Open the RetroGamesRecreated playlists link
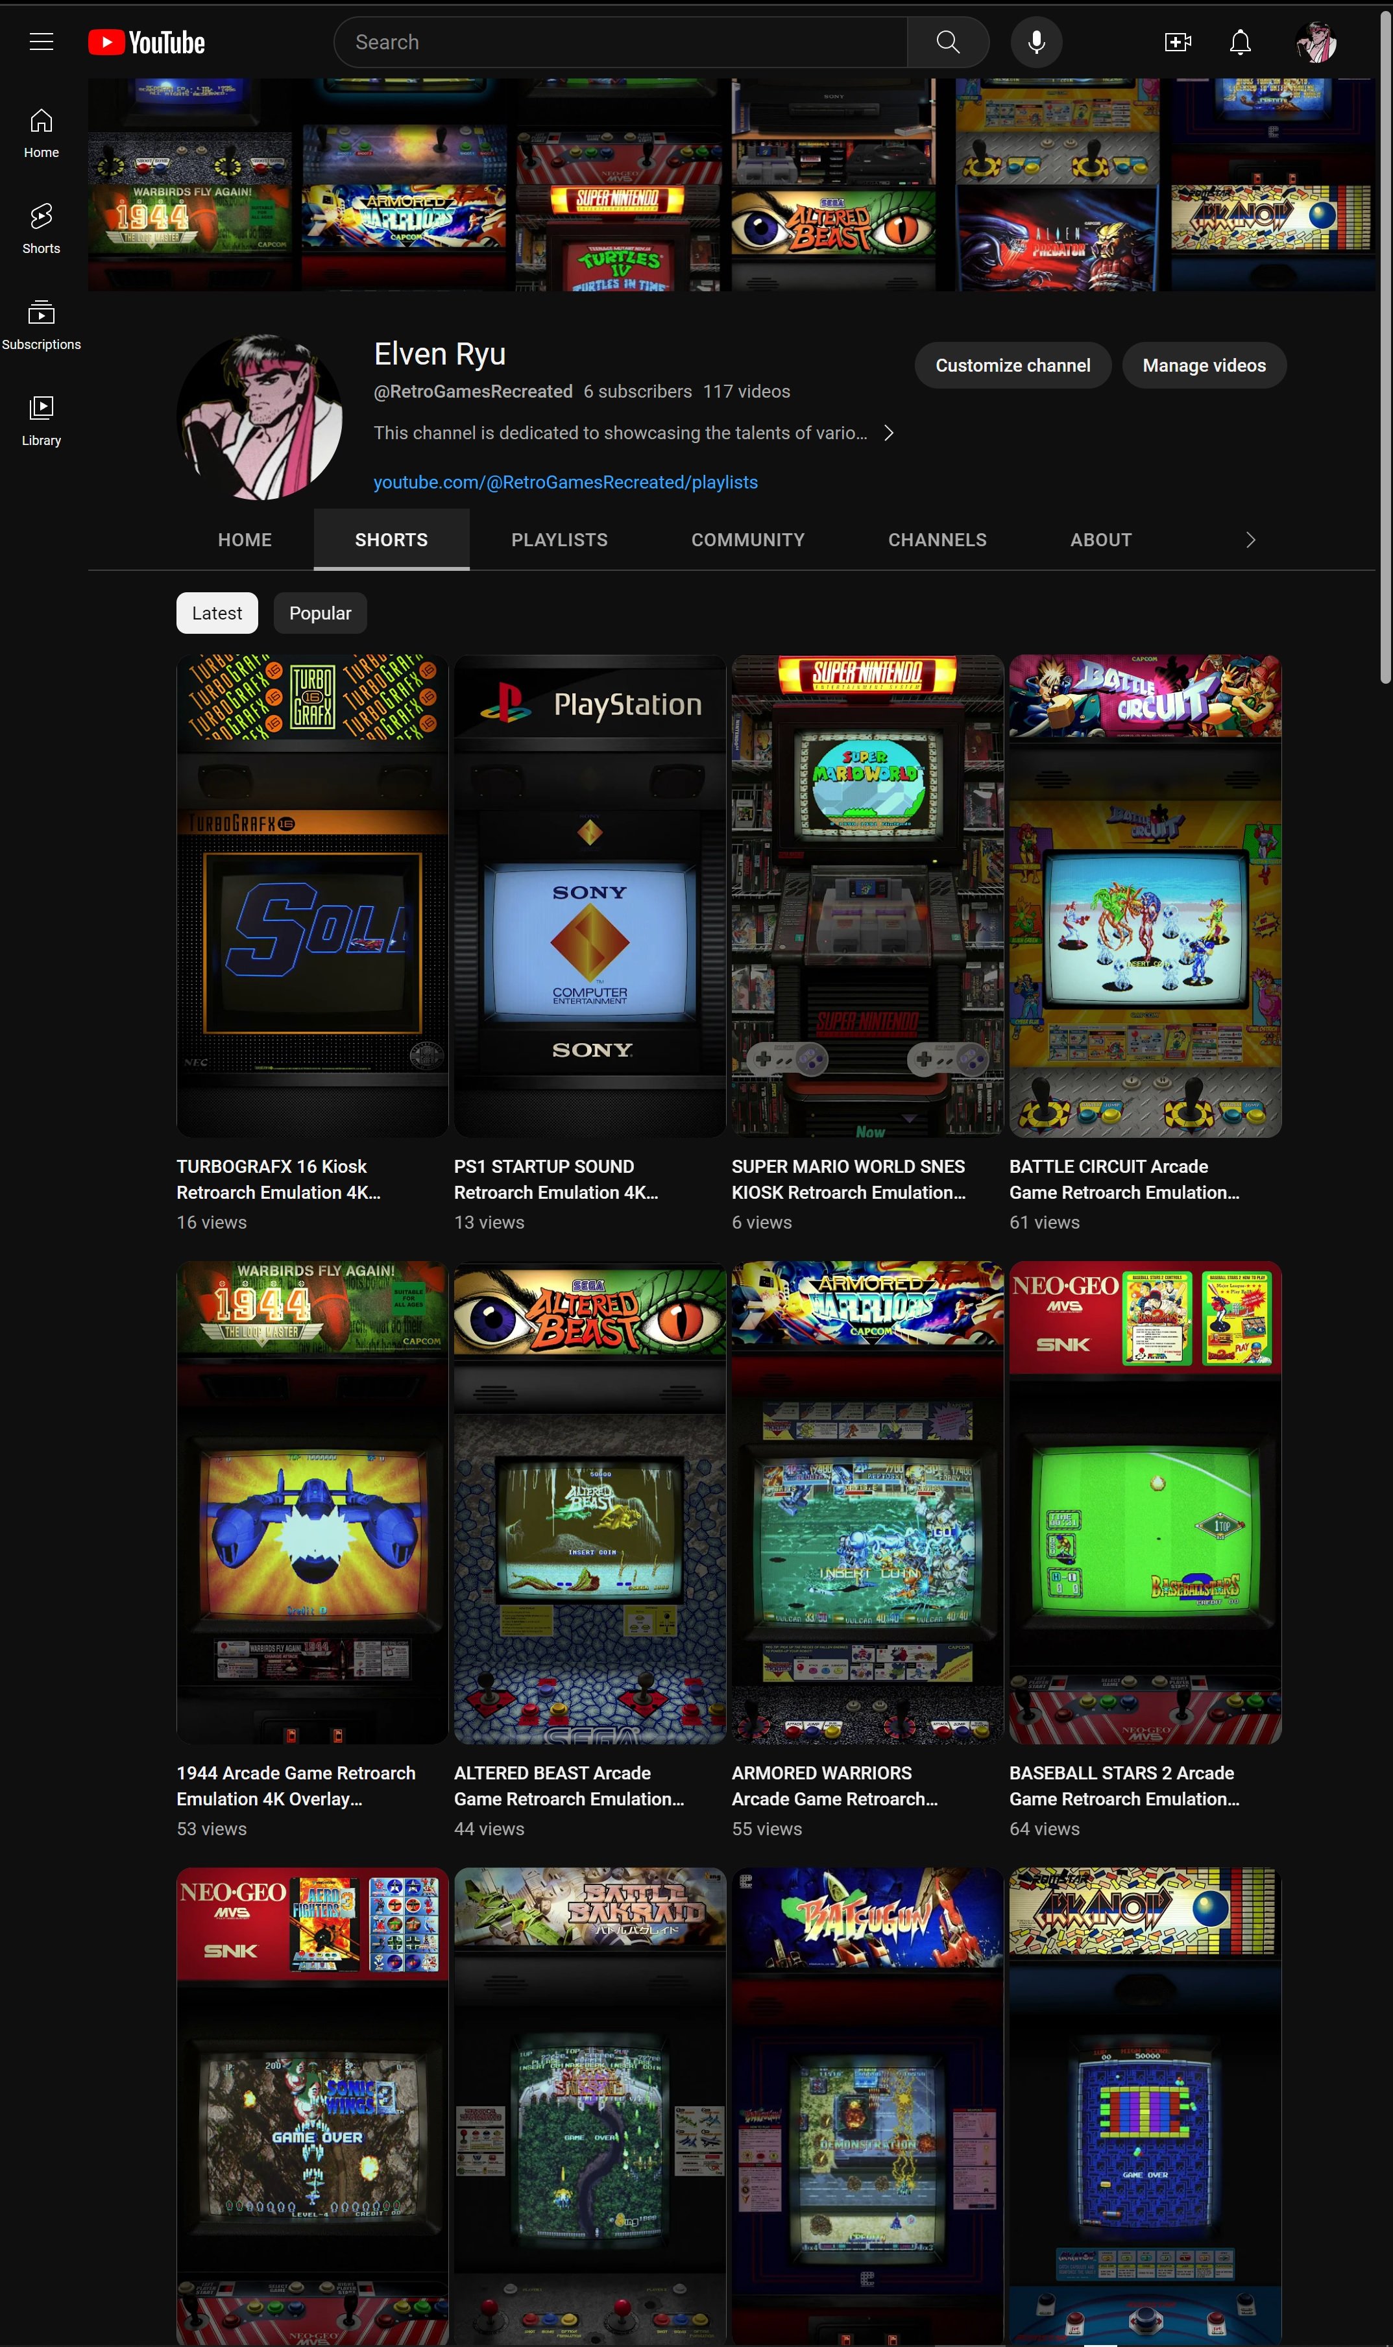Viewport: 1393px width, 2347px height. click(x=565, y=483)
